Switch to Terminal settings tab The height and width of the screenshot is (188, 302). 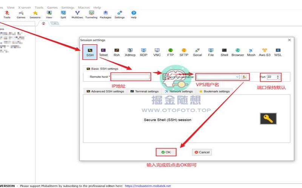pos(145,91)
